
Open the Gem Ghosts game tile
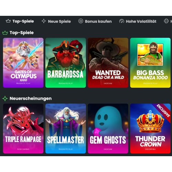pyautogui.click(x=108, y=129)
